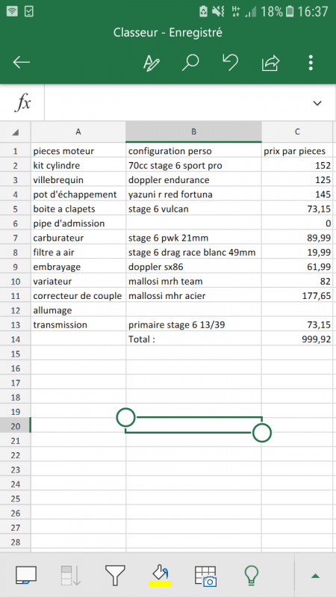336x598 pixels.
Task: Open the text editing pen icon
Action: [x=152, y=63]
